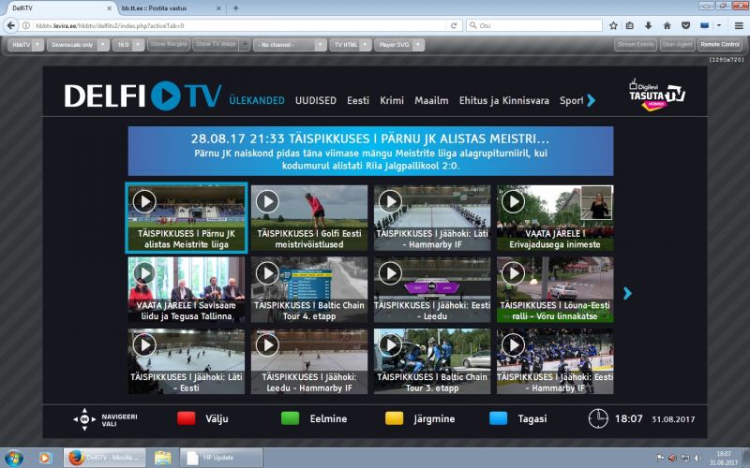
Task: Open Windows Media Player from taskbar
Action: [44, 458]
